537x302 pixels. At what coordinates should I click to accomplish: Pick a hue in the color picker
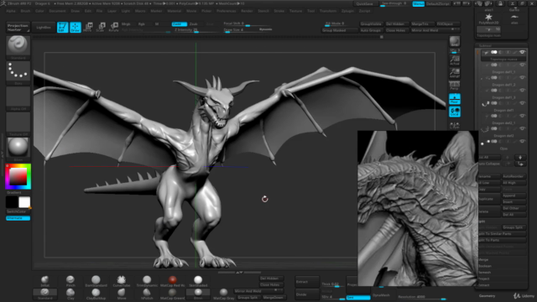(x=18, y=176)
